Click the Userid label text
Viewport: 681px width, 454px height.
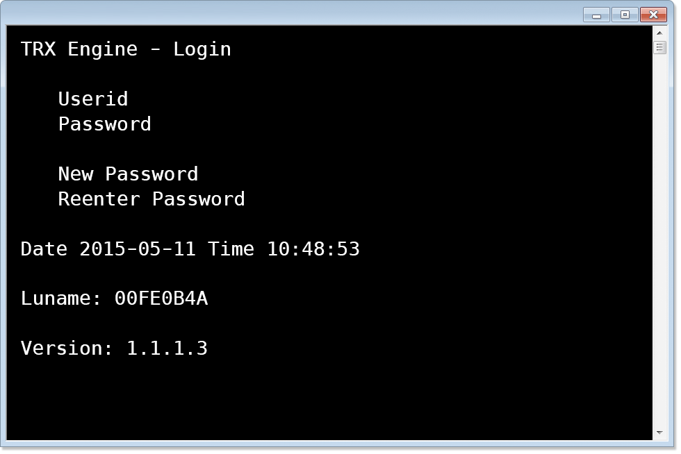(92, 99)
